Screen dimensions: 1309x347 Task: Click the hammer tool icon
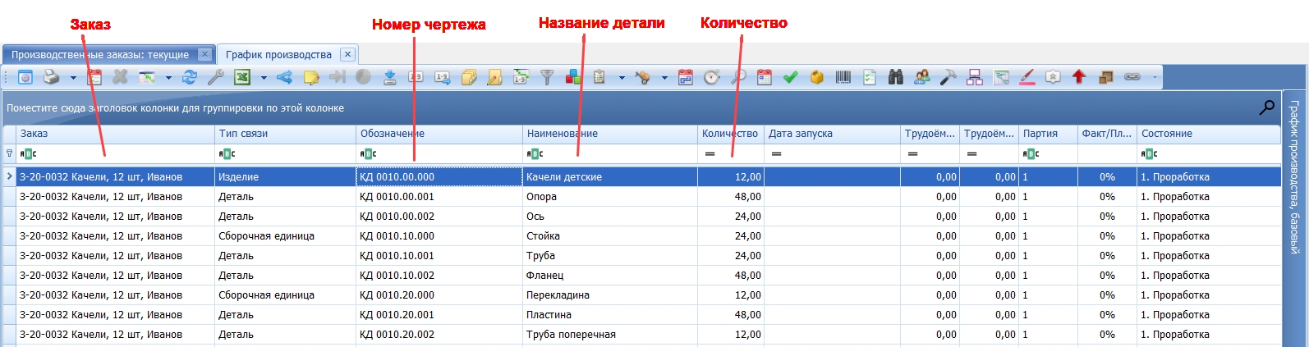click(948, 77)
